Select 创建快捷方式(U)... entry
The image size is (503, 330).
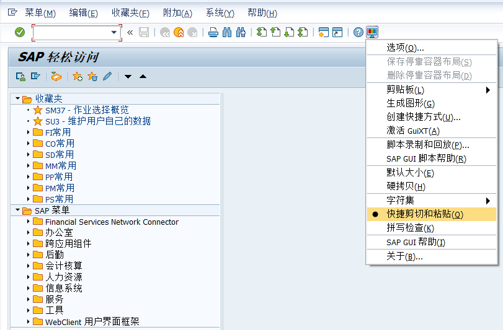(x=432, y=117)
